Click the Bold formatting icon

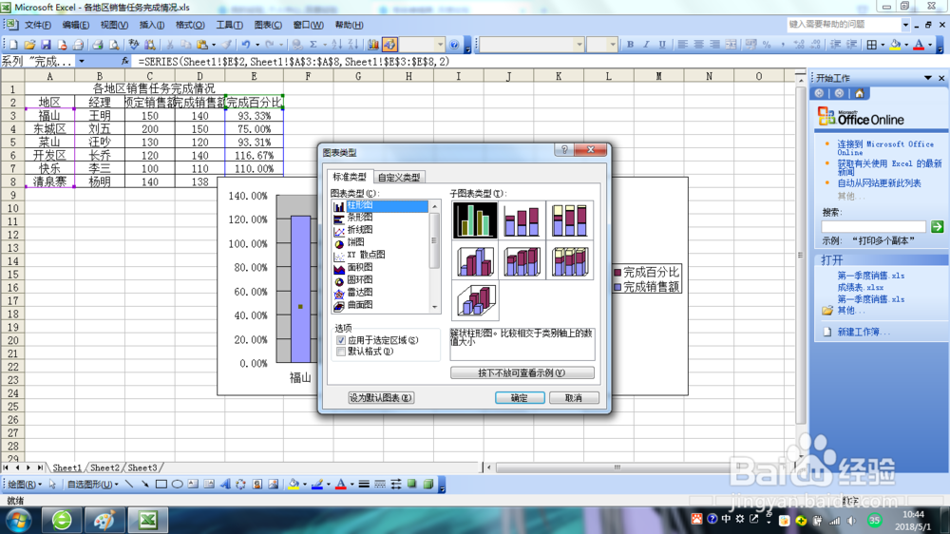pos(630,45)
